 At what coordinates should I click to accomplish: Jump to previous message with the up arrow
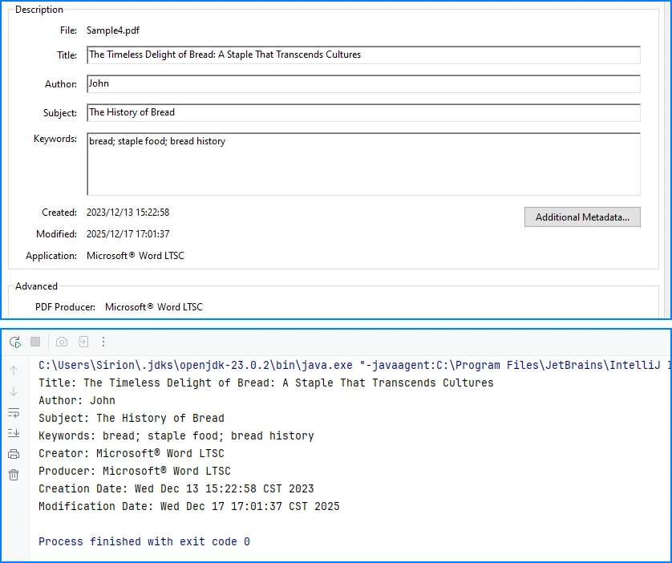pyautogui.click(x=14, y=371)
